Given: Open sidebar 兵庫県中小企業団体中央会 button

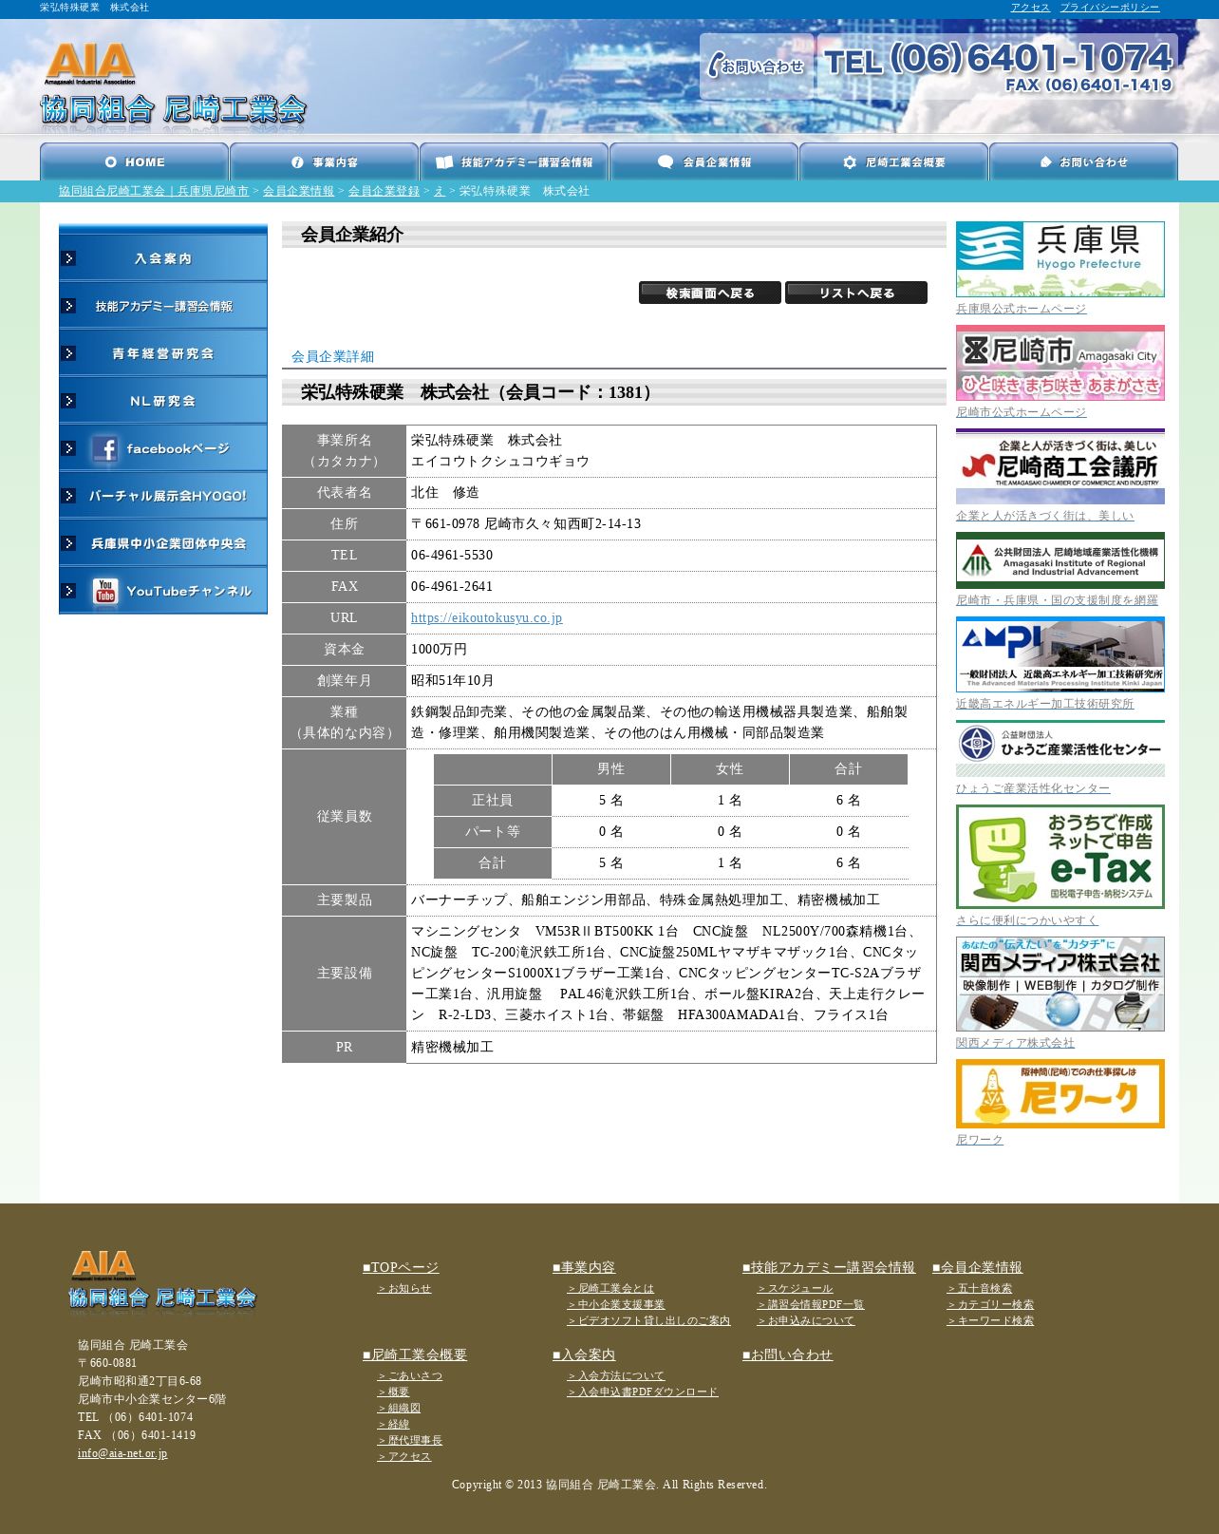Looking at the screenshot, I should 163,543.
